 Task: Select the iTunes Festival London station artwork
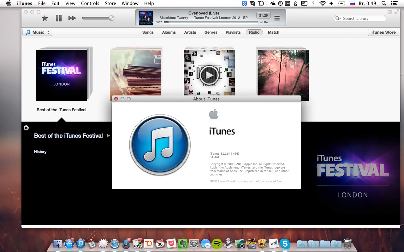coord(62,75)
